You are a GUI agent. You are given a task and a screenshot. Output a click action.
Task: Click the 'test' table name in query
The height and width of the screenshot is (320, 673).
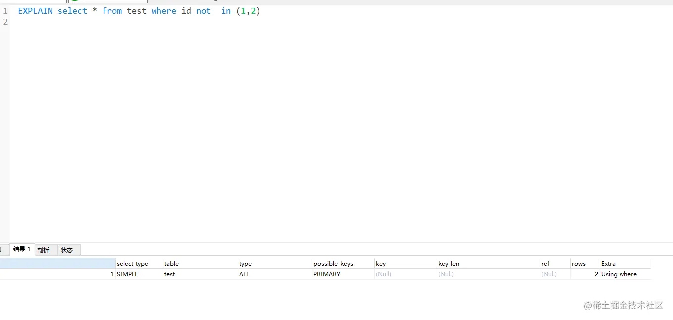click(x=137, y=11)
